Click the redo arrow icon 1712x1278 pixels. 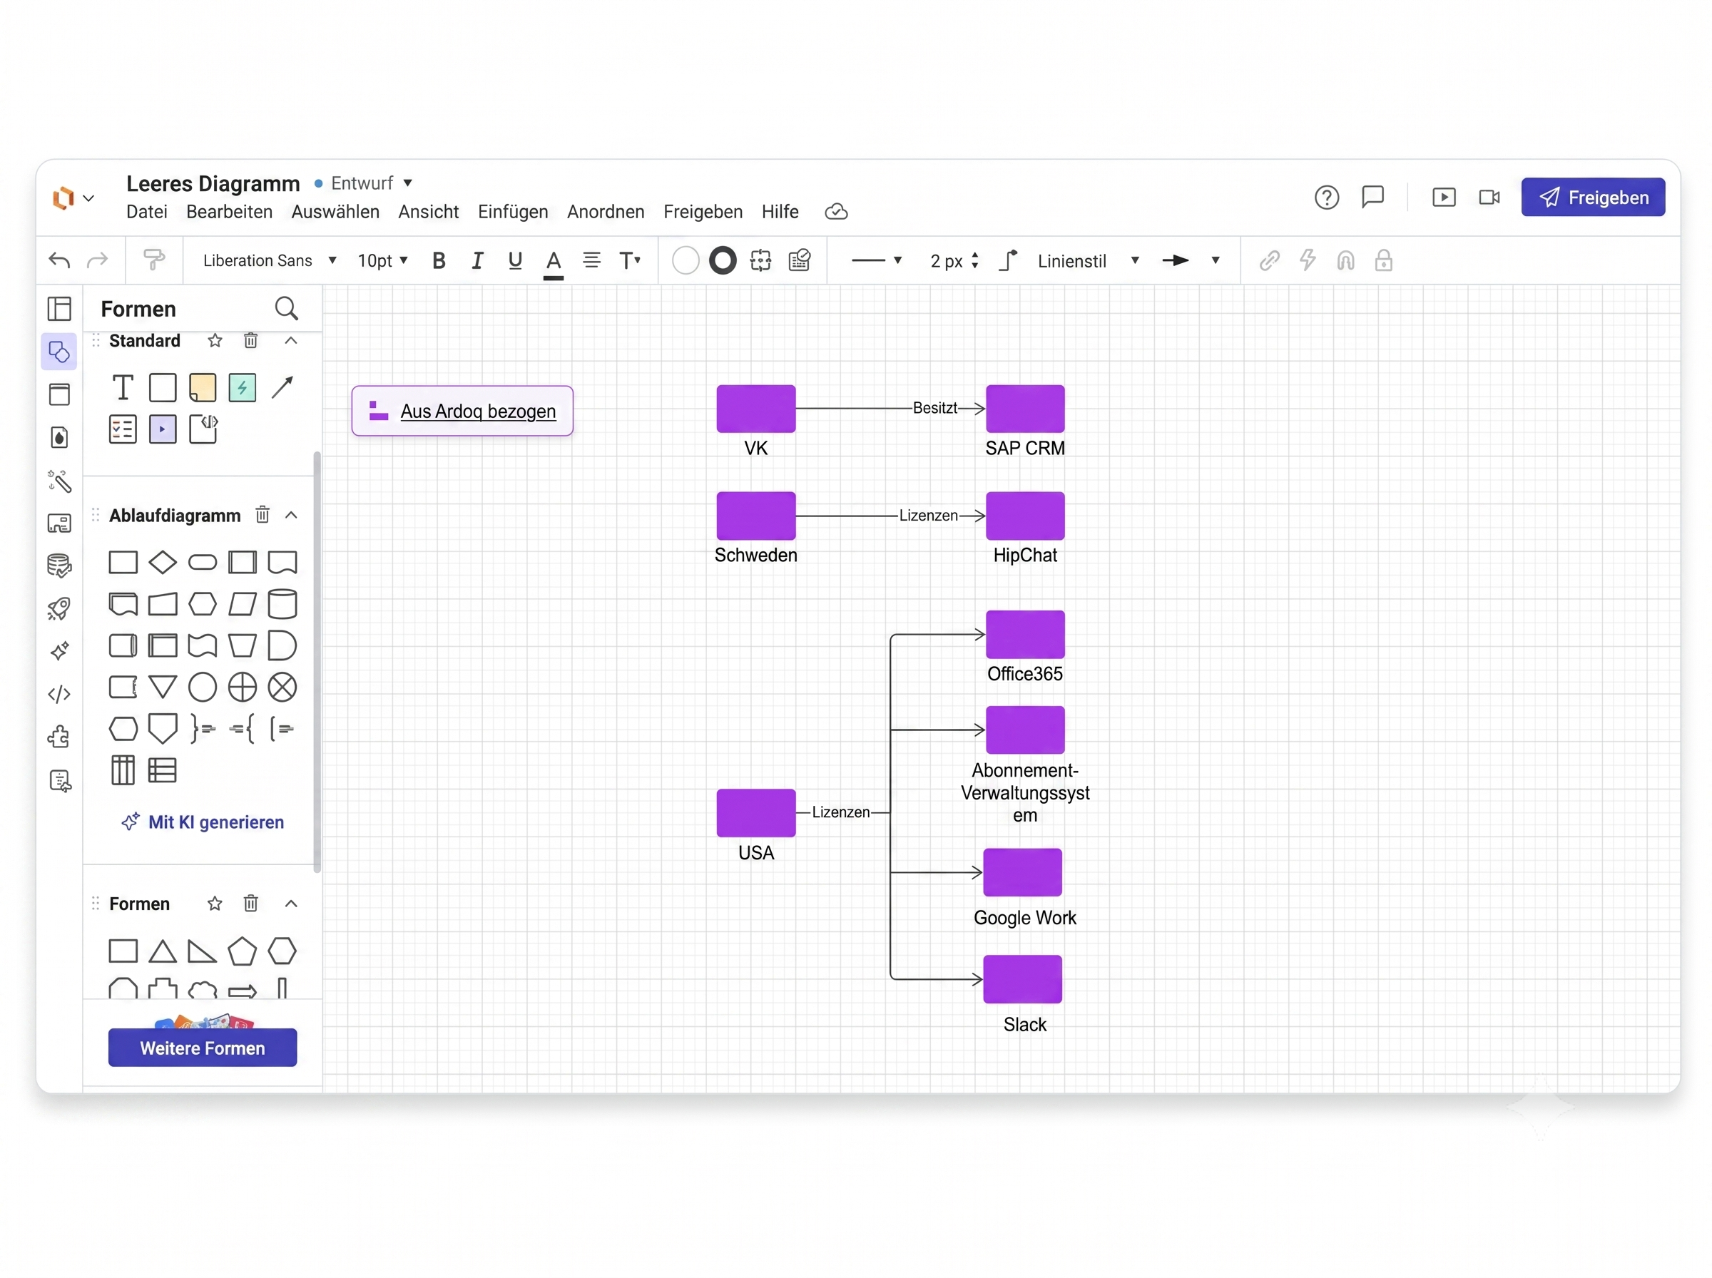98,261
